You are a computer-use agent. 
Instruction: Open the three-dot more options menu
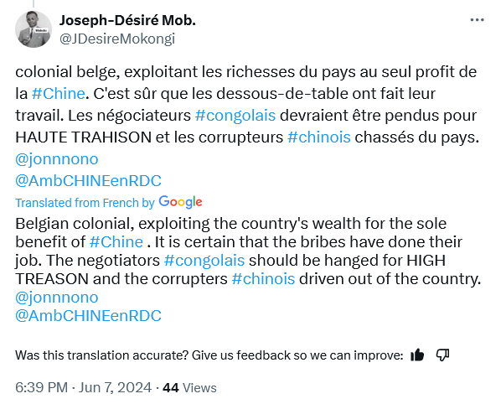pos(477,20)
